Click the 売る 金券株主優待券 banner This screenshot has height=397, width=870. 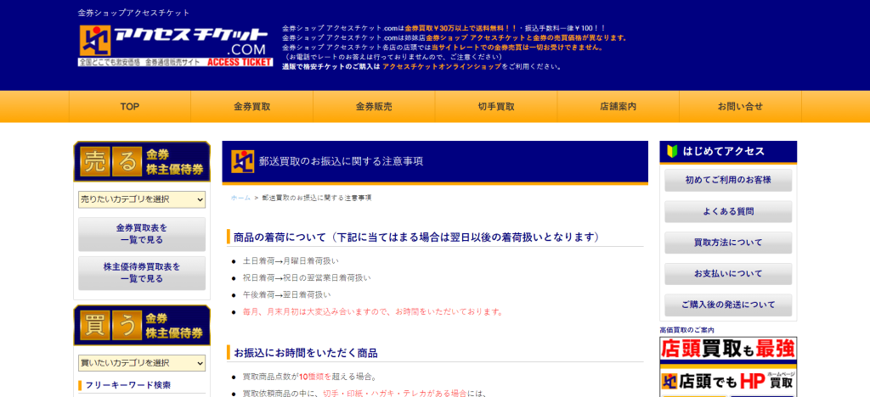[x=142, y=161]
